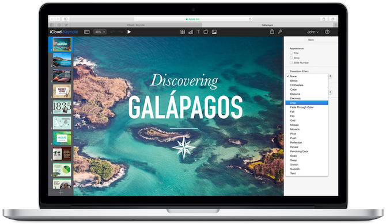
Task: Undo the last action
Action: pos(112,32)
